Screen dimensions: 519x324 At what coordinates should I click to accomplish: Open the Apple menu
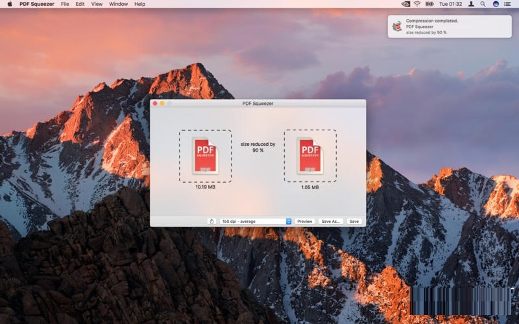pos(10,4)
